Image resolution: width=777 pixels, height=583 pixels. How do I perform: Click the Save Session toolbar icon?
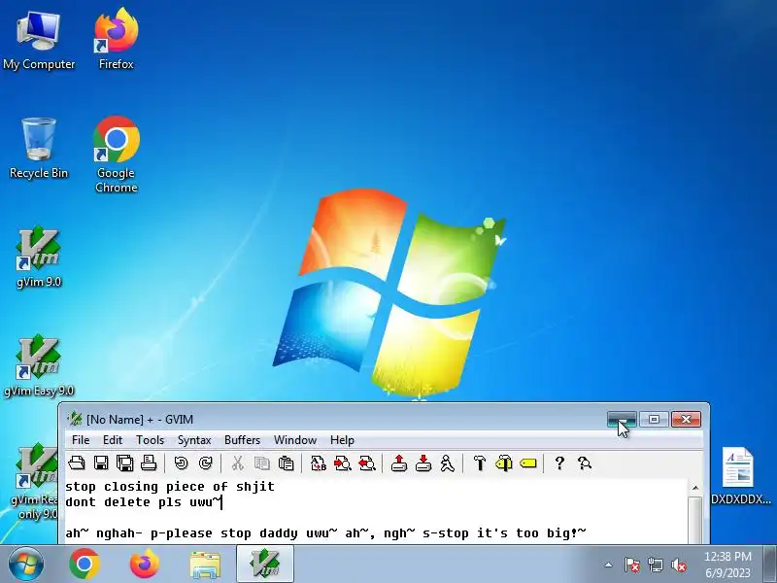pos(423,463)
